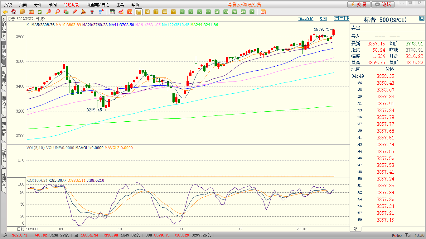Click the chart left arrow icon
The image size is (426, 239).
coord(336,18)
